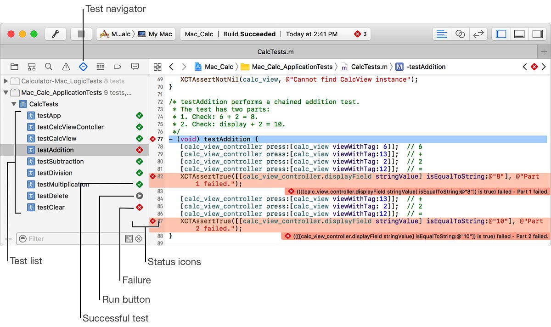The width and height of the screenshot is (551, 327).
Task: Open the issue navigator warning icon
Action: tap(66, 67)
